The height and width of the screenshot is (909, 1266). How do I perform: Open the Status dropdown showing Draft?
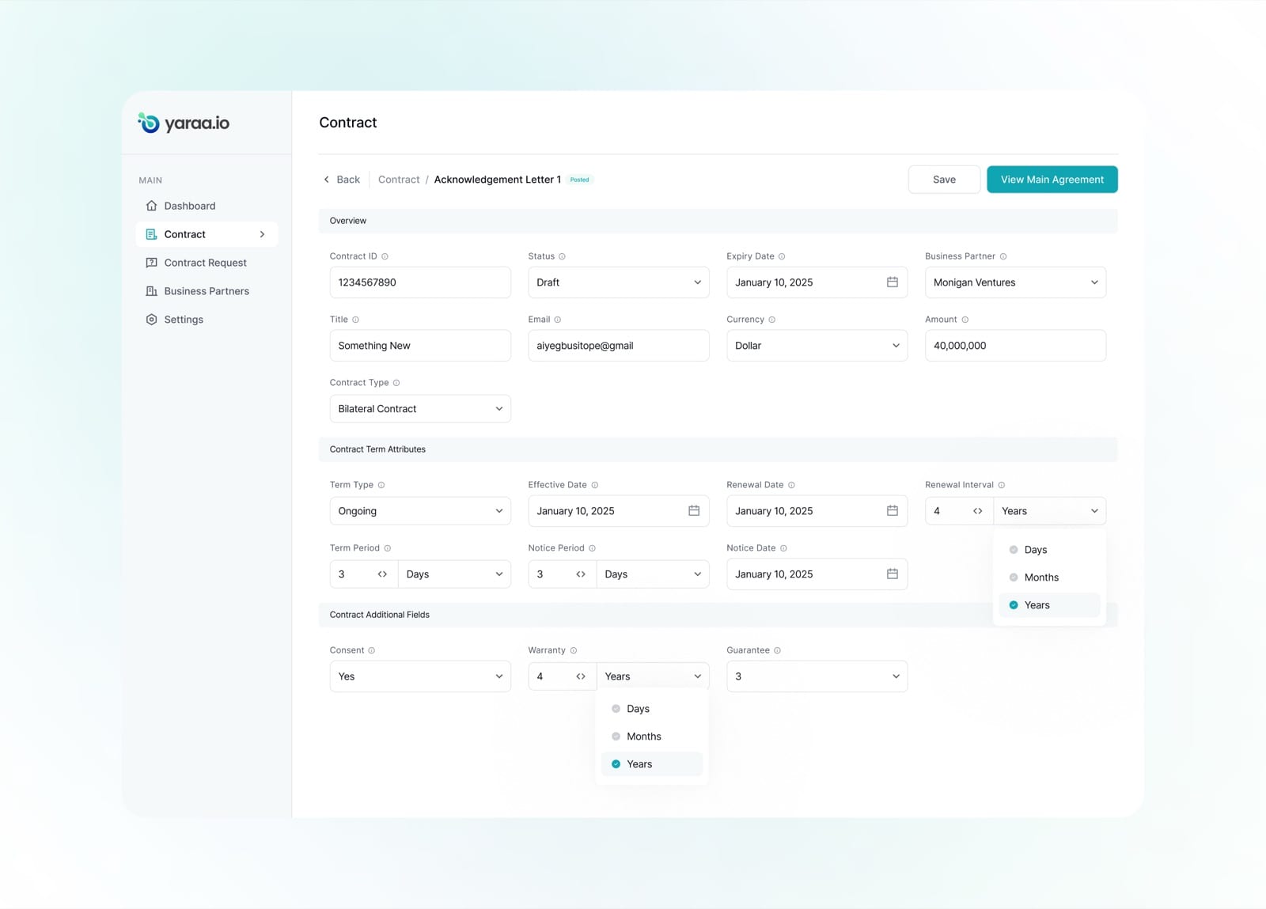pos(619,282)
